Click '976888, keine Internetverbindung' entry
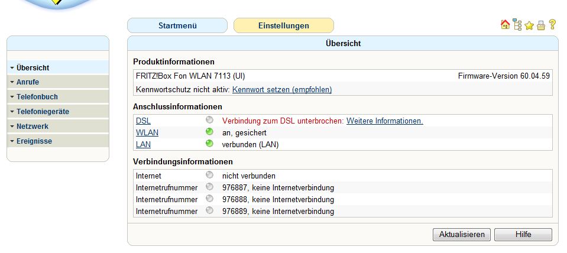The height and width of the screenshot is (253, 567). coord(278,200)
